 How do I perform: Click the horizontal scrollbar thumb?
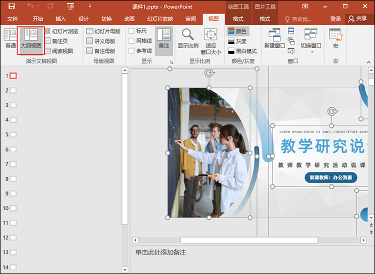tap(249, 240)
